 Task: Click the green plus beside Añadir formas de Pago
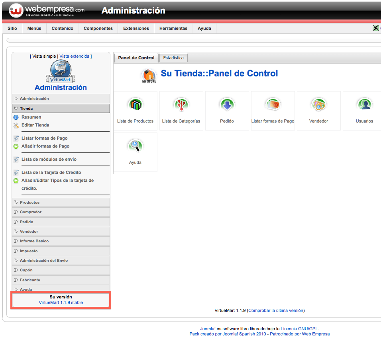[x=16, y=146]
